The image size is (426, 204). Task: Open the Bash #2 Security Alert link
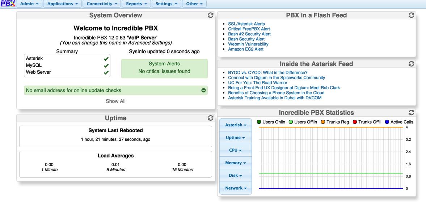pyautogui.click(x=249, y=34)
